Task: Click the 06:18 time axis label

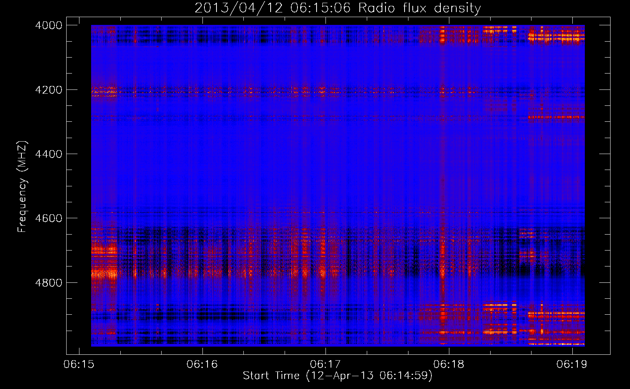Action: (x=449, y=364)
